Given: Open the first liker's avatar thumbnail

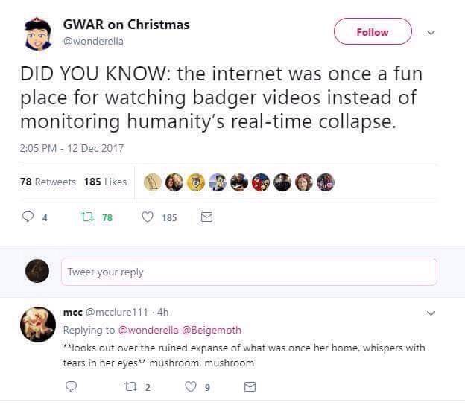Looking at the screenshot, I should tap(153, 182).
